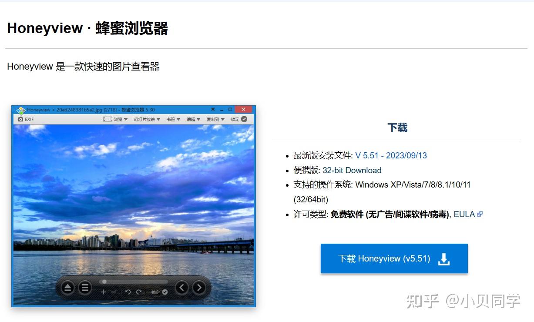Close the Honeyview window
This screenshot has width=534, height=322.
click(243, 110)
